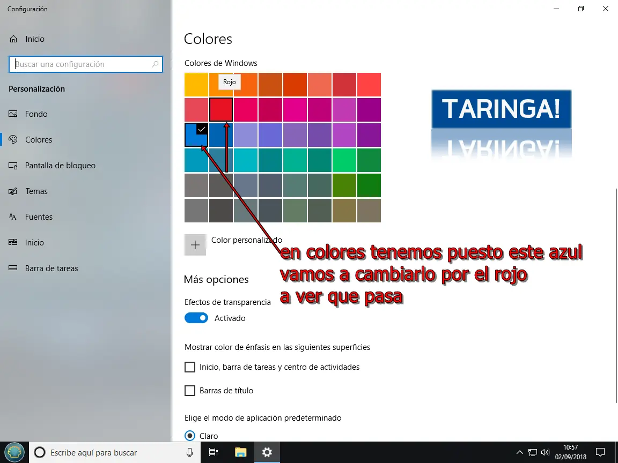Open the Windows Start button orb
Image resolution: width=618 pixels, height=463 pixels.
[x=14, y=452]
